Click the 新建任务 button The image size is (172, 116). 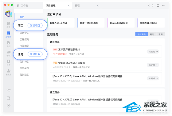pyautogui.click(x=35, y=54)
